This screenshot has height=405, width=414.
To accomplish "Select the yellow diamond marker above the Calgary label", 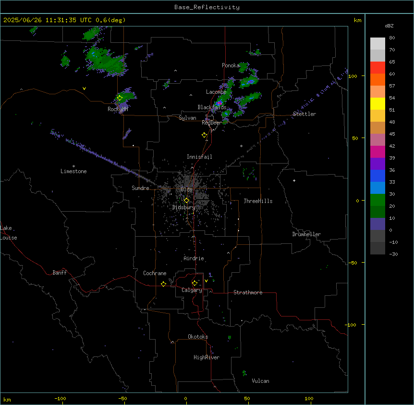I will (x=195, y=283).
